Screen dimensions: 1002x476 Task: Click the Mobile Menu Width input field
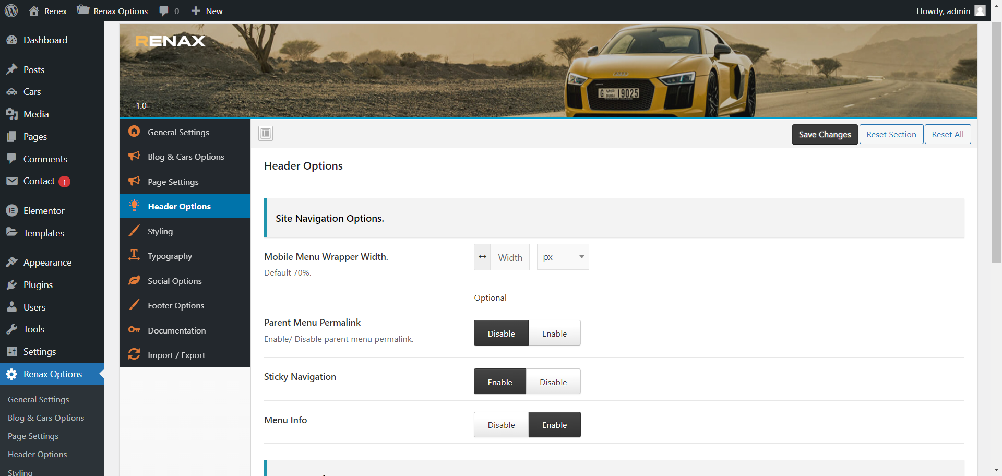click(x=510, y=257)
